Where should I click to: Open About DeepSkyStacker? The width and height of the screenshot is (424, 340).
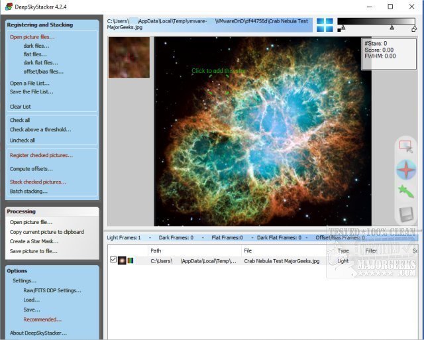point(38,333)
